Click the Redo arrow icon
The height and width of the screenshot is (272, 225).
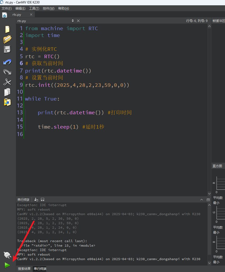[7, 72]
